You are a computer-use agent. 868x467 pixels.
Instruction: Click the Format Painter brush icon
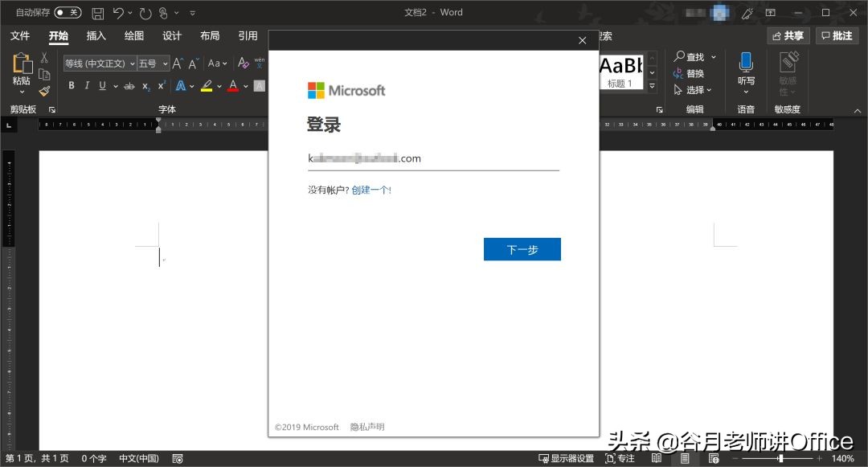coord(44,91)
